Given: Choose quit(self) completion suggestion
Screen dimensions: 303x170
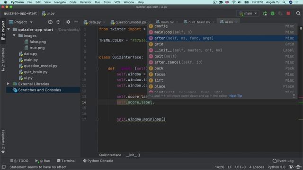Looking at the screenshot, I should point(222,56).
